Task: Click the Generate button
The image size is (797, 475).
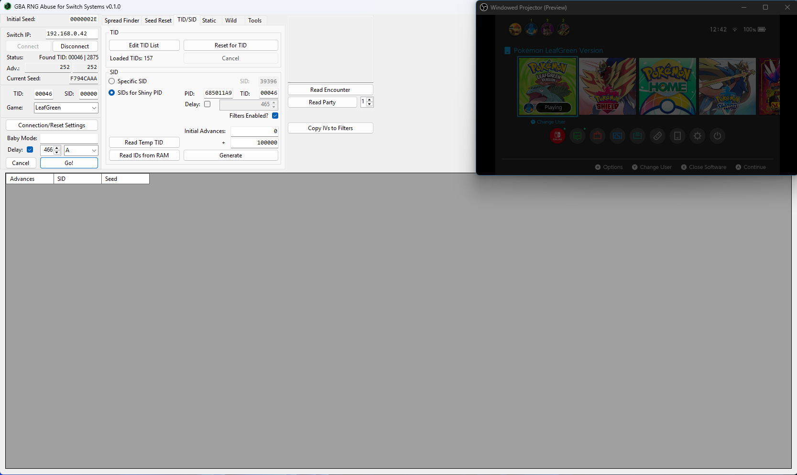Action: pyautogui.click(x=230, y=155)
